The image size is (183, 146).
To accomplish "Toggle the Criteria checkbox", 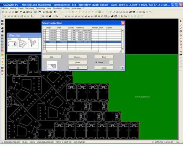I will tap(96, 62).
